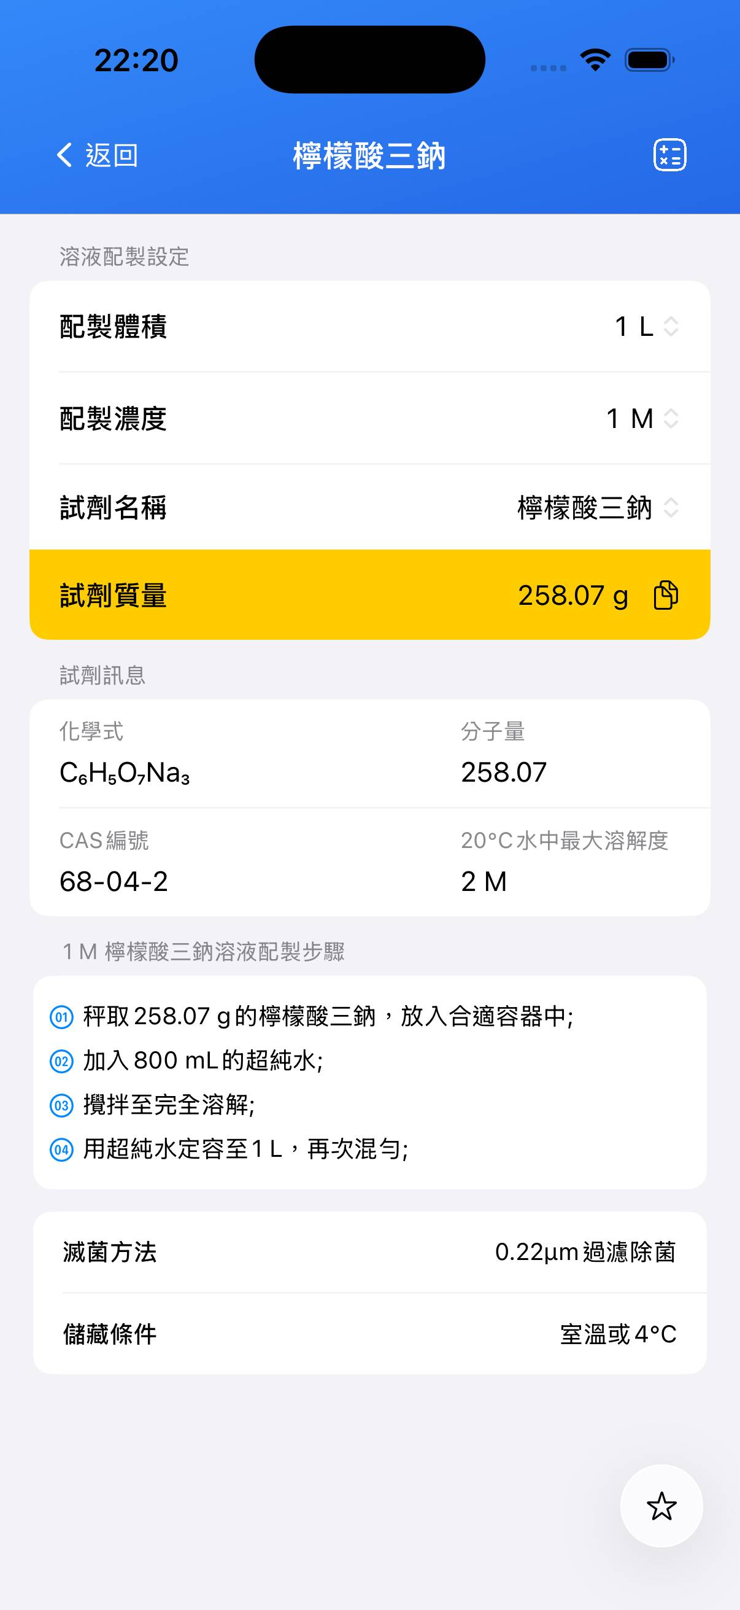Tap the CAS number 68-04-2

[x=114, y=881]
